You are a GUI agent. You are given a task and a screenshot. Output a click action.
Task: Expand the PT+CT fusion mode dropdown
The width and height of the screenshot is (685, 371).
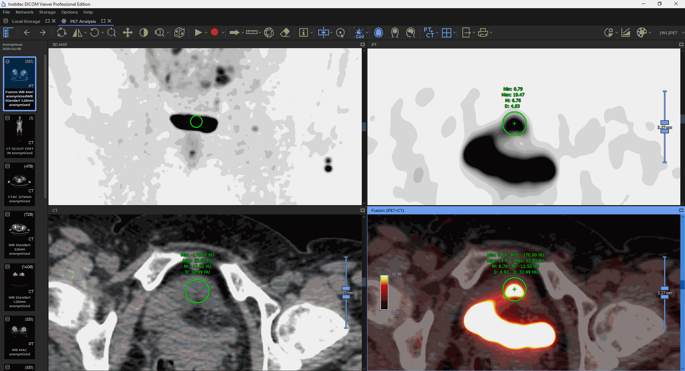(437, 33)
